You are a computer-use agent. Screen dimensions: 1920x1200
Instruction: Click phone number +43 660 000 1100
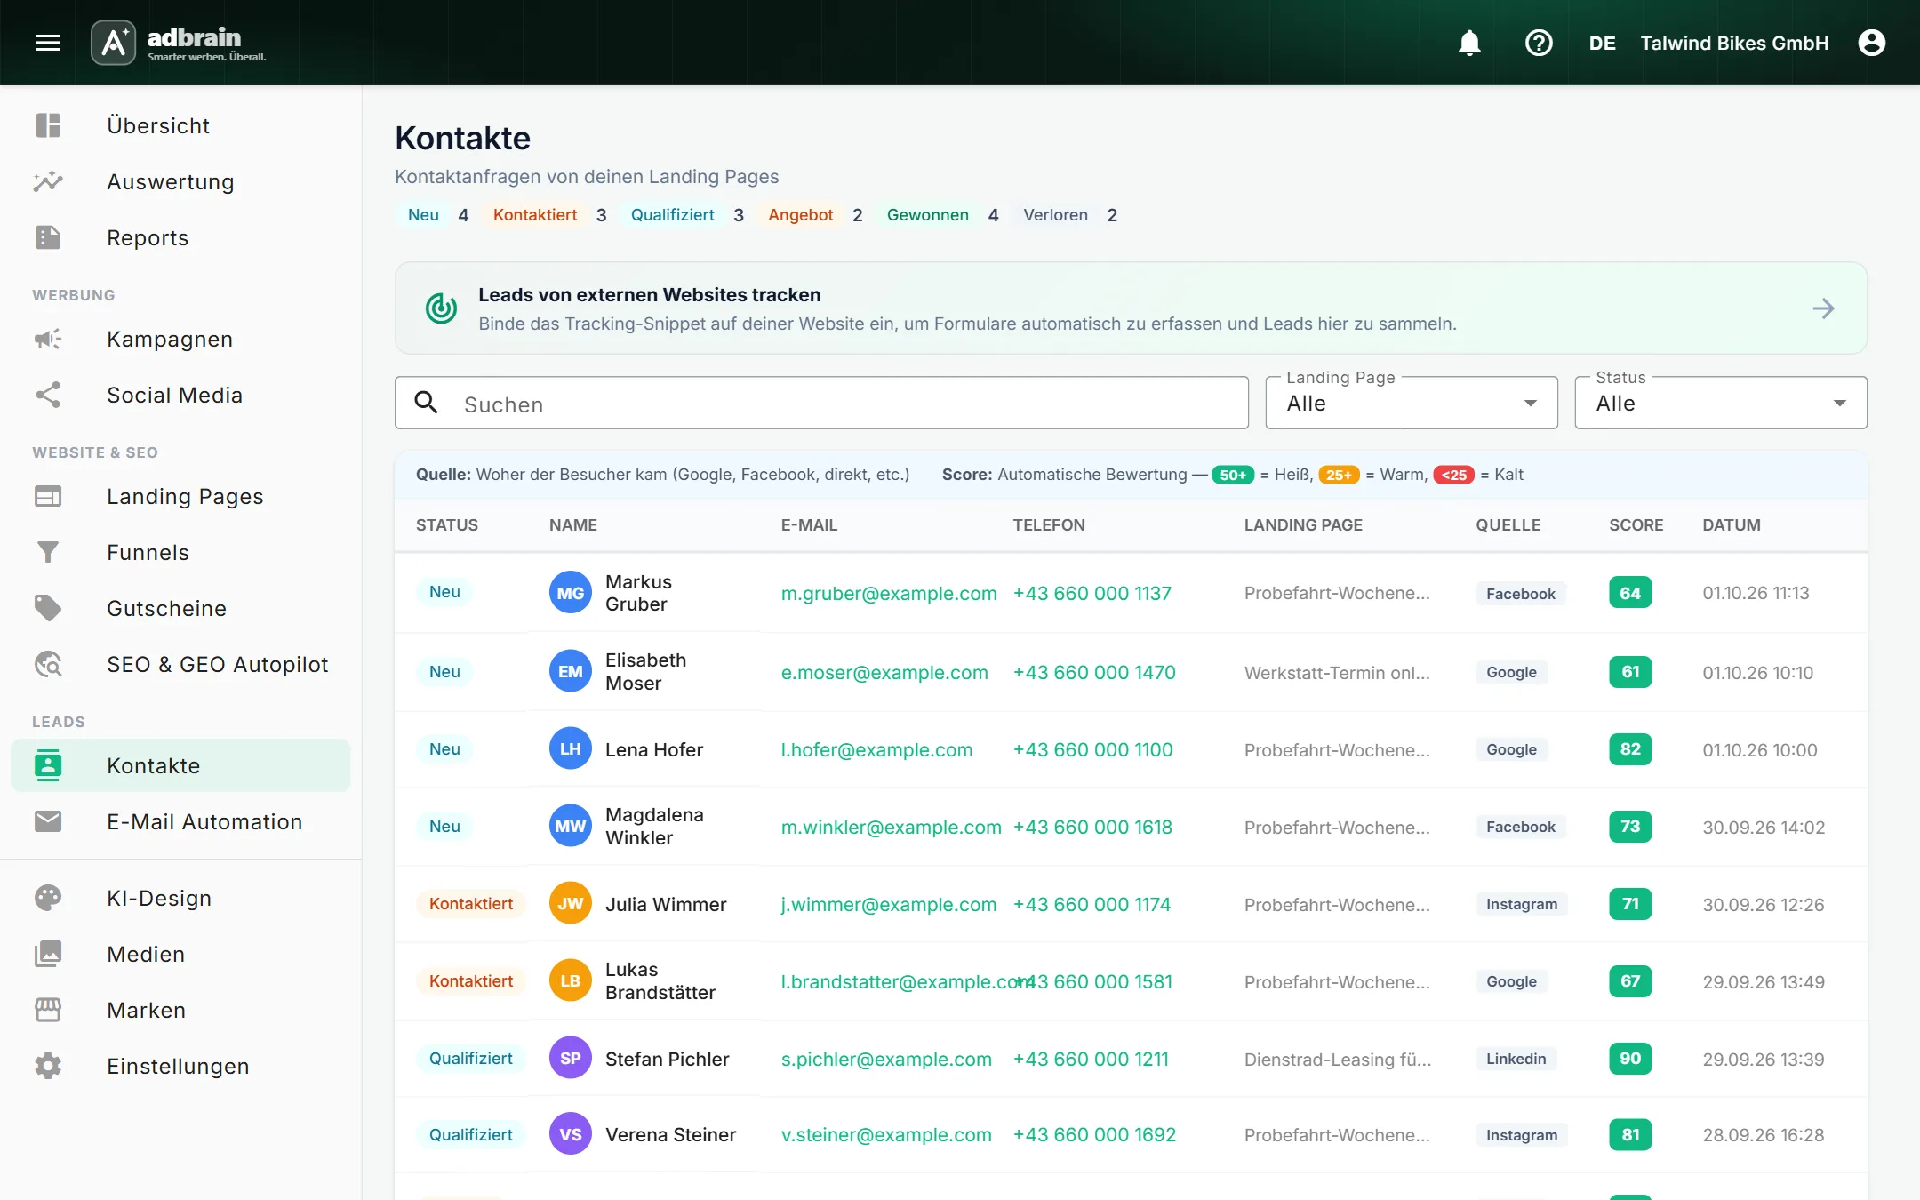coord(1092,749)
